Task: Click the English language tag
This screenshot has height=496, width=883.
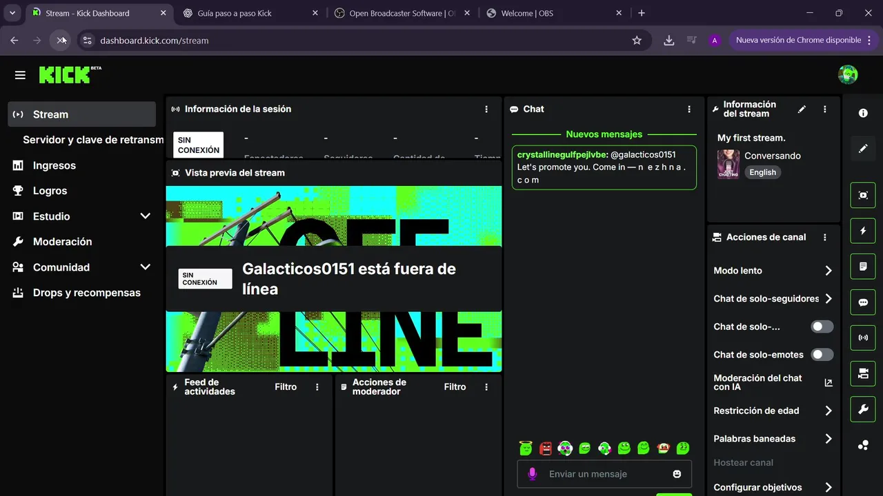Action: 762,172
